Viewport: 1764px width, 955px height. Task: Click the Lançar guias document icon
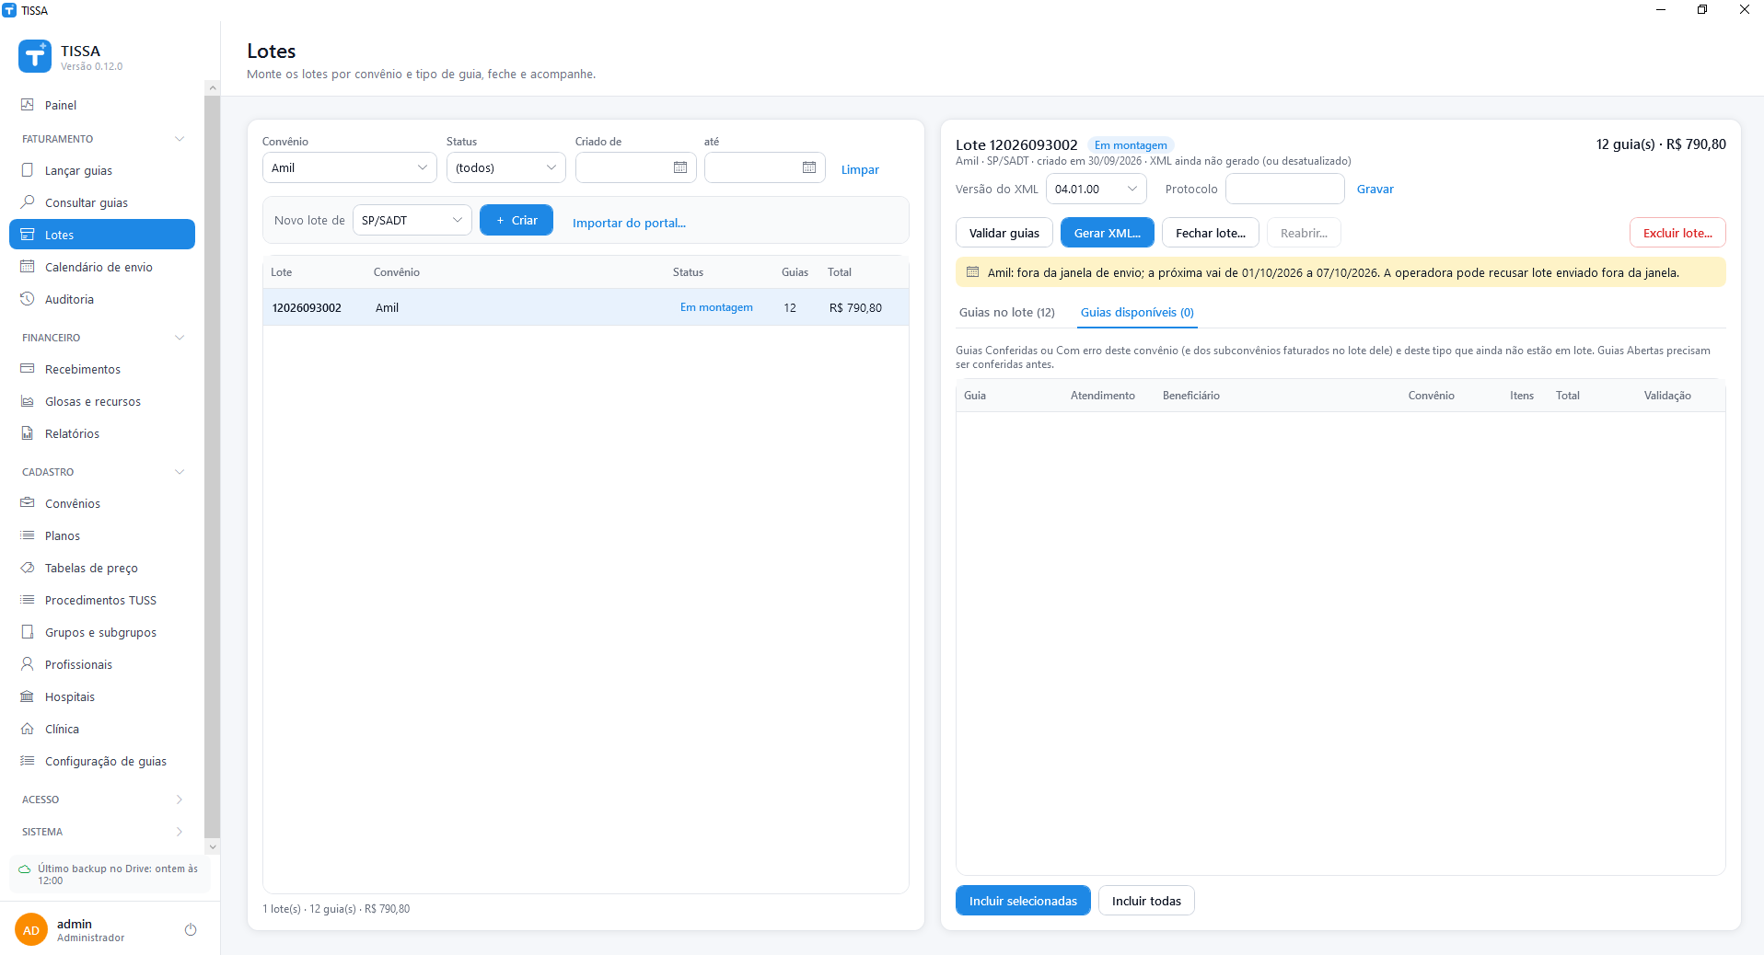pyautogui.click(x=28, y=170)
